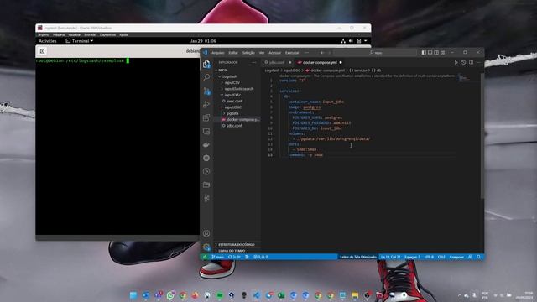Open the timeline history icon in editor toolbar
Image resolution: width=537 pixels, height=302 pixels.
coord(464,62)
